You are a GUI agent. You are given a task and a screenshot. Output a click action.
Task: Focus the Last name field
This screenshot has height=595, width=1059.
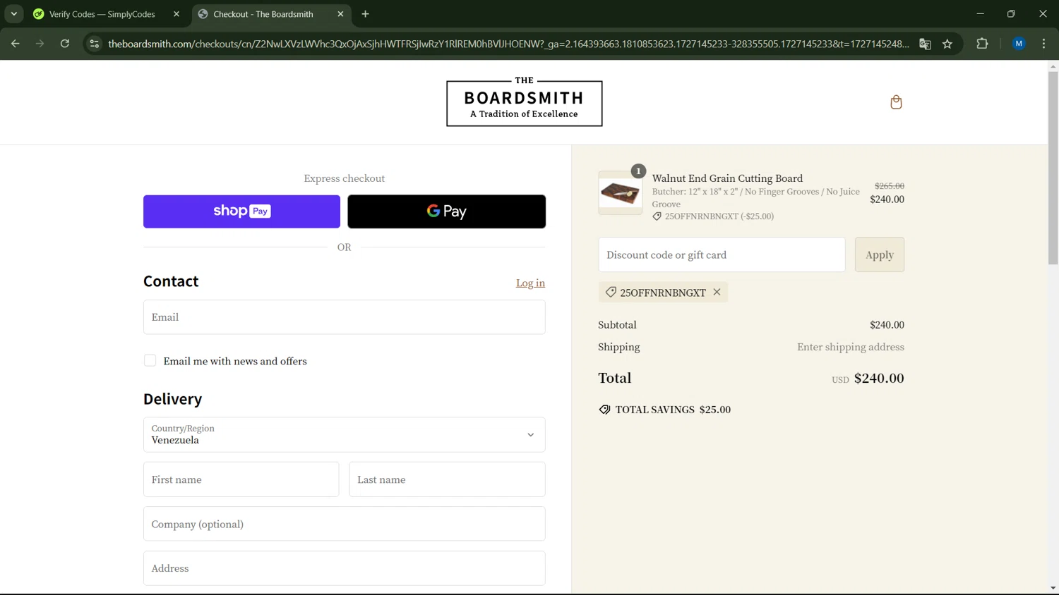coord(447,479)
